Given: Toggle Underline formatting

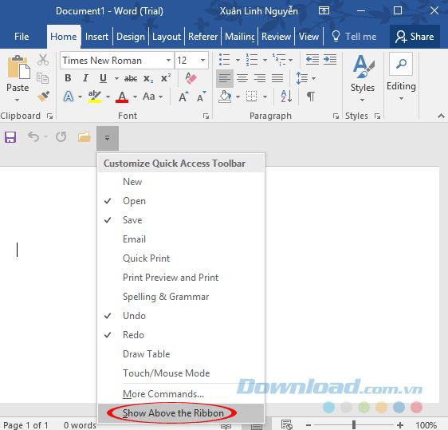Looking at the screenshot, I should pos(103,78).
